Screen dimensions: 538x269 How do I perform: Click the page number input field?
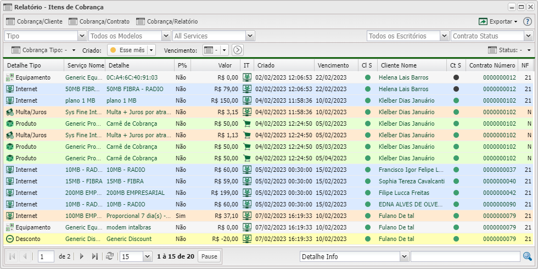[x=46, y=256]
